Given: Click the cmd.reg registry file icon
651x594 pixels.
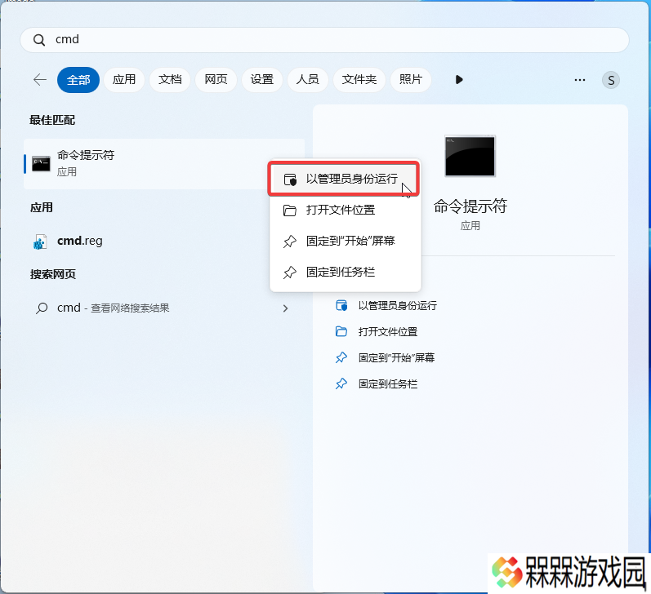Looking at the screenshot, I should [40, 242].
